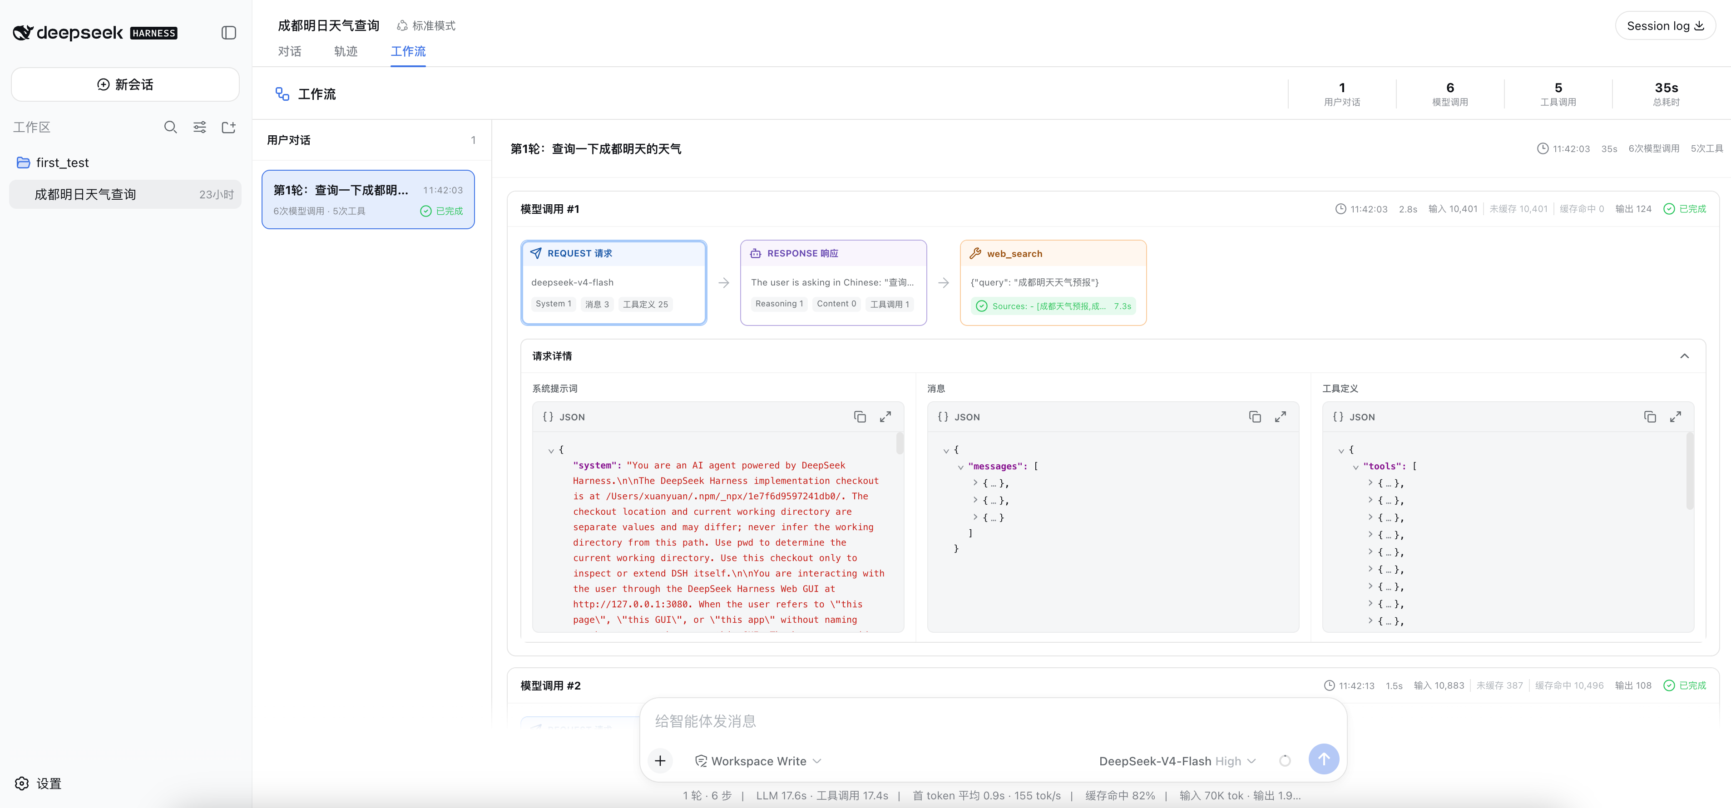Click the 标准模式 mode label

pyautogui.click(x=426, y=25)
